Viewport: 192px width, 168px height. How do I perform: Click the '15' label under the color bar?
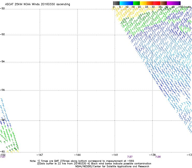[133, 7]
